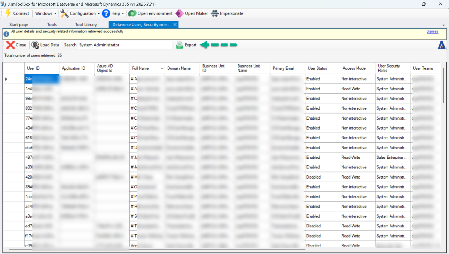Viewport: 449px width, 254px height.
Task: Sort by Domain Name column
Action: pyautogui.click(x=182, y=68)
